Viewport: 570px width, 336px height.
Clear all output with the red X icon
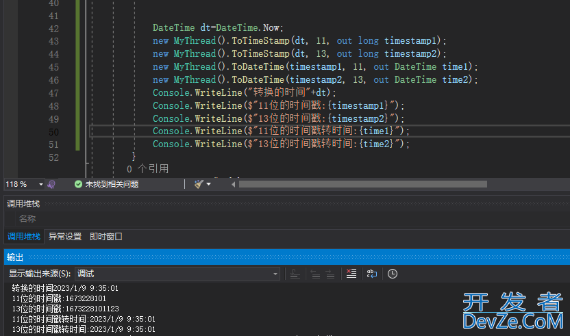351,274
